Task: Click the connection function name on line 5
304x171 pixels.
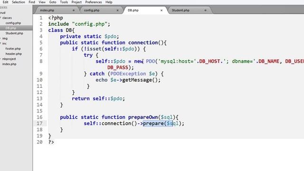Action: (143, 43)
